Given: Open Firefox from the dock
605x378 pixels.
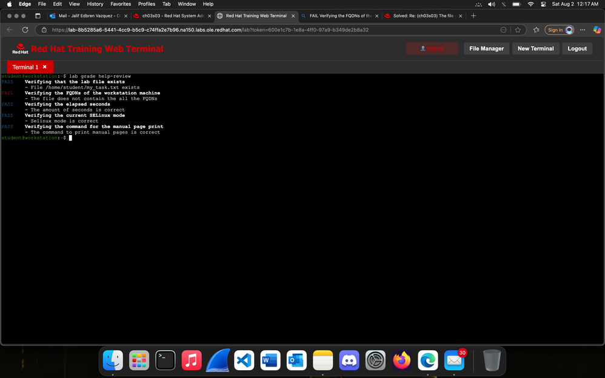Looking at the screenshot, I should pos(401,360).
